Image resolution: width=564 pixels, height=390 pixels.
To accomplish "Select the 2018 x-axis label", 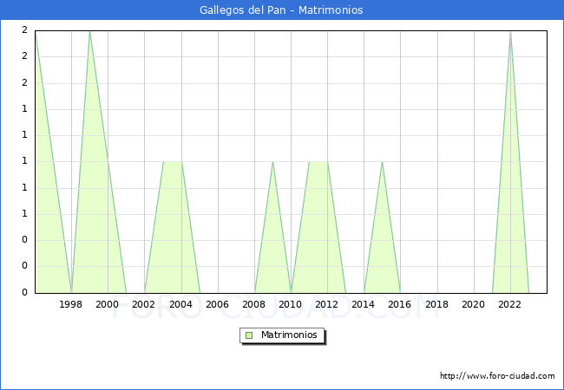I will click(436, 304).
